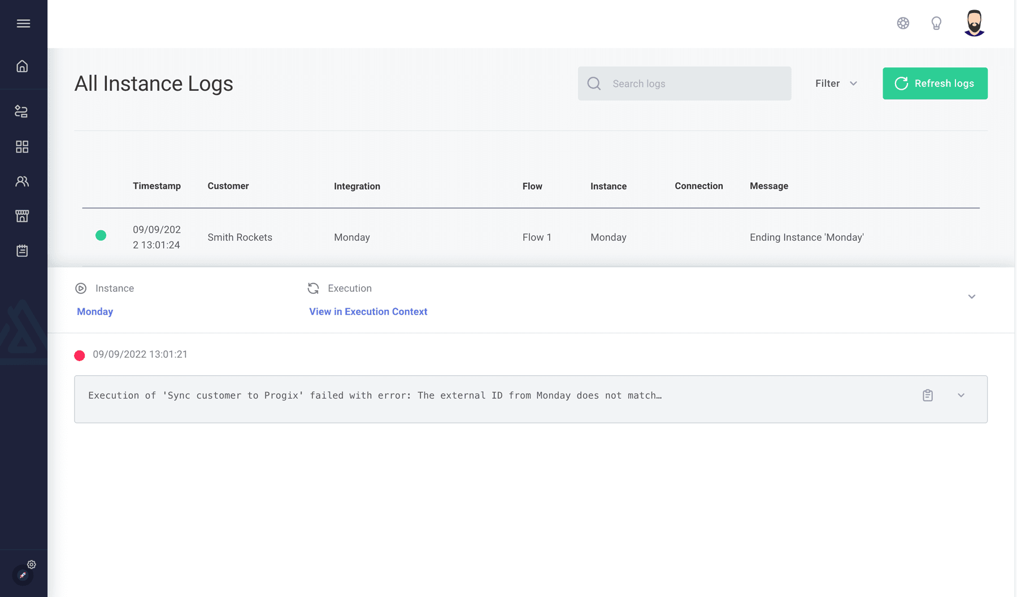This screenshot has width=1017, height=597.
Task: Copy the error message to clipboard
Action: tap(928, 396)
